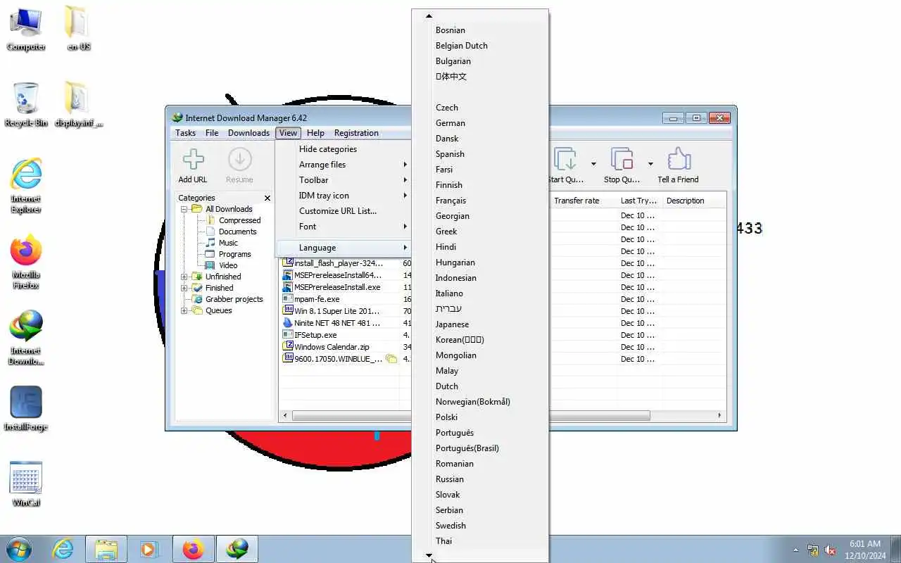The image size is (901, 563).
Task: Choose Bosnian language
Action: (x=480, y=30)
